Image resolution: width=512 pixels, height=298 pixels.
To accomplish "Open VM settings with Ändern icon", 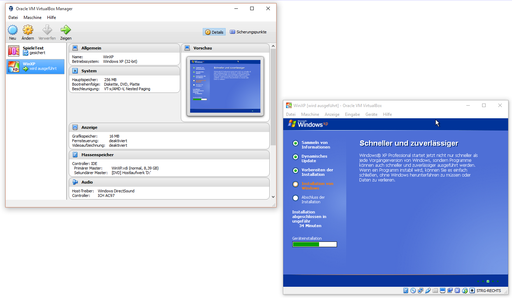I will tap(28, 31).
